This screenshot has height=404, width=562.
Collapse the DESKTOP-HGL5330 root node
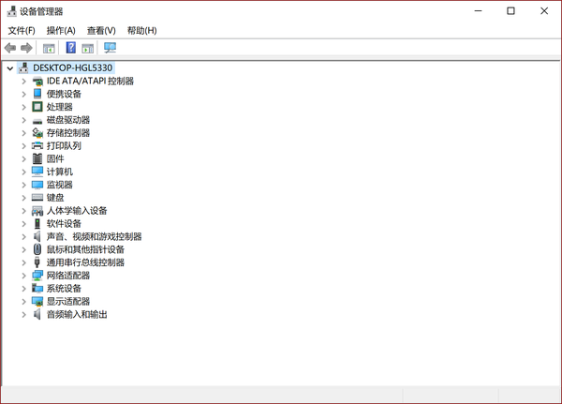tap(10, 68)
